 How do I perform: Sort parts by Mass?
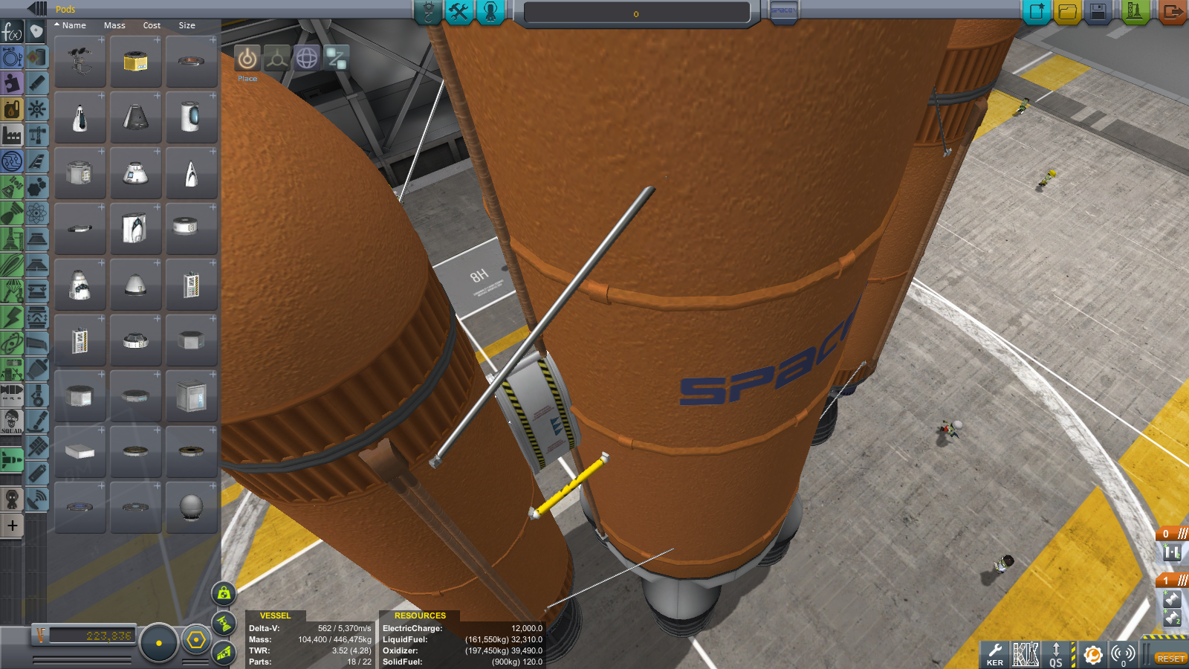[x=114, y=25]
